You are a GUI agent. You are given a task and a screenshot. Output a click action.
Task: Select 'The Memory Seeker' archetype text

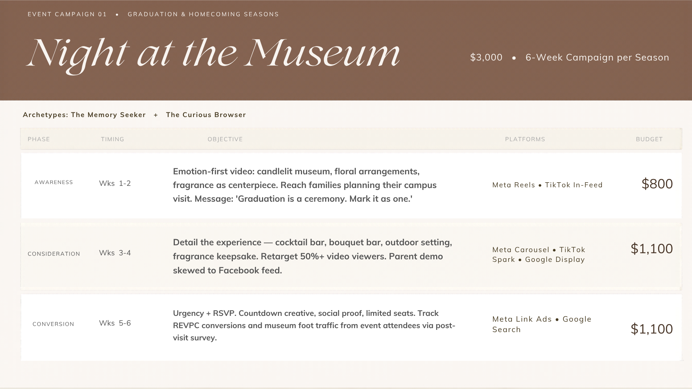tap(108, 115)
